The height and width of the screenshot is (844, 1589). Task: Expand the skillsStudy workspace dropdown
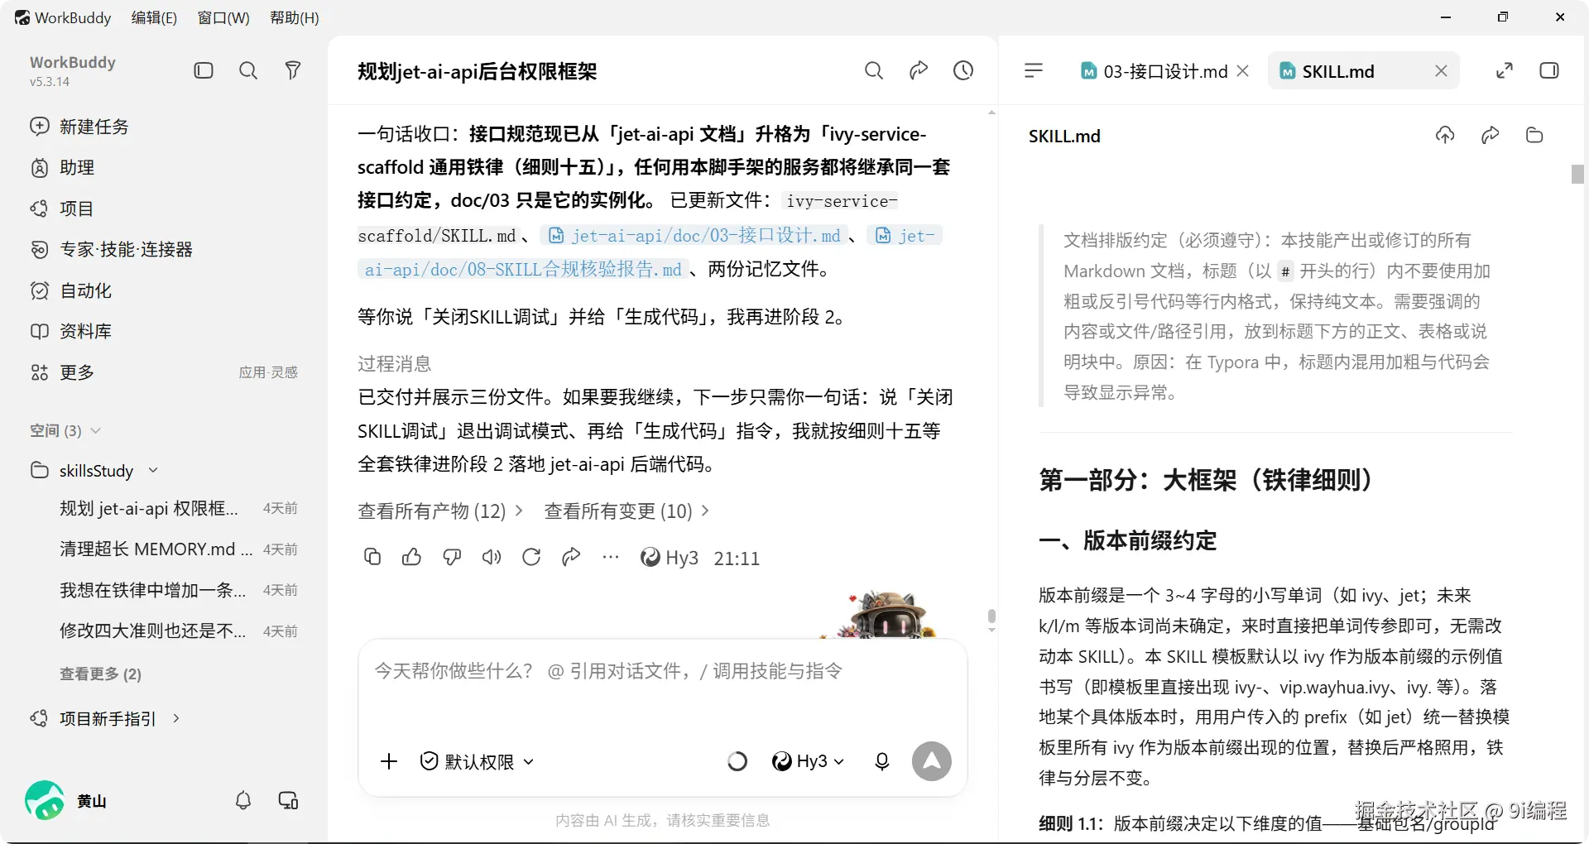(x=153, y=471)
